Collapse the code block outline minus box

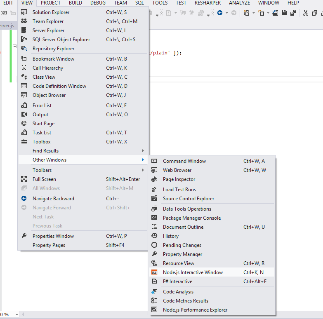[14, 47]
